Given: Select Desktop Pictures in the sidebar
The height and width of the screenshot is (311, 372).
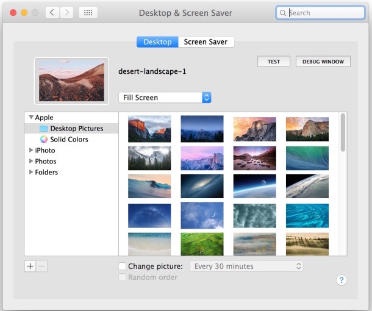Looking at the screenshot, I should [x=71, y=128].
